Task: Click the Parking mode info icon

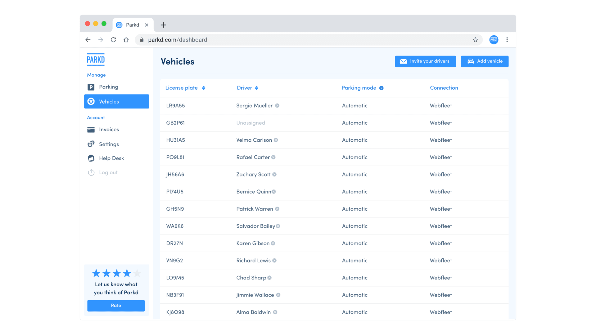Action: [381, 88]
